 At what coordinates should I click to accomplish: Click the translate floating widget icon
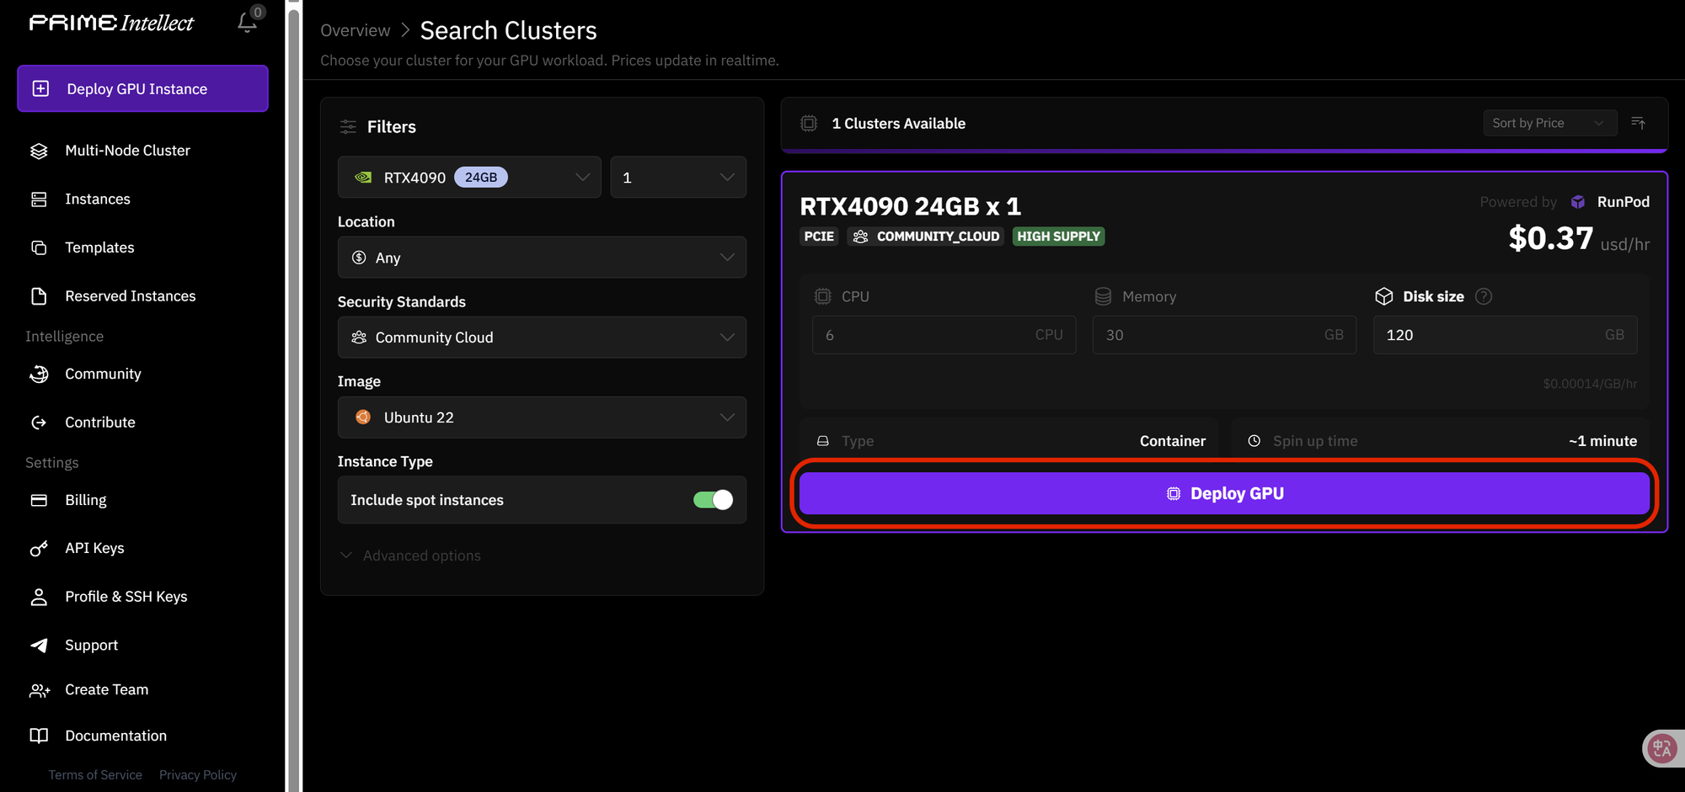point(1662,747)
